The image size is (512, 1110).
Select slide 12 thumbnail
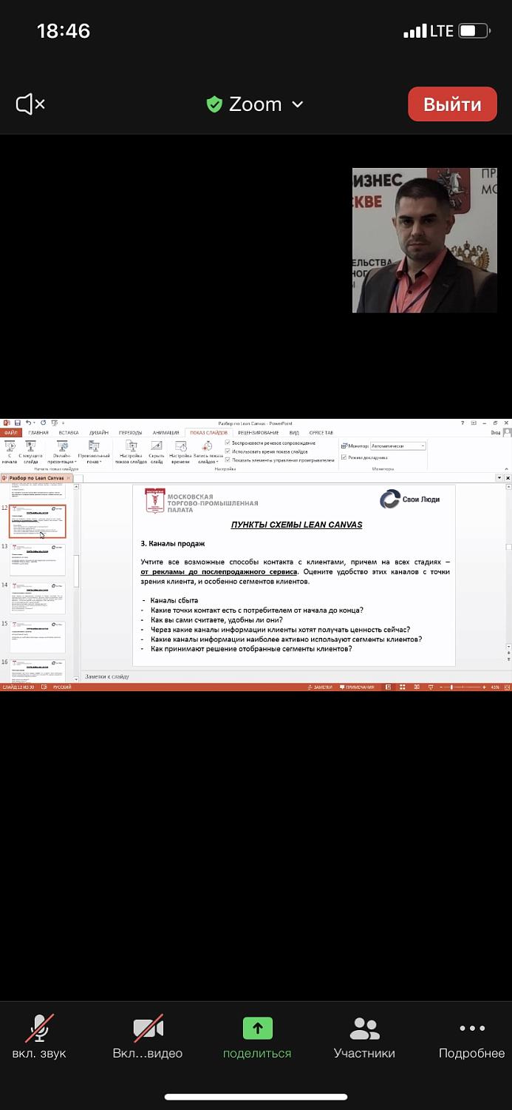tap(37, 522)
